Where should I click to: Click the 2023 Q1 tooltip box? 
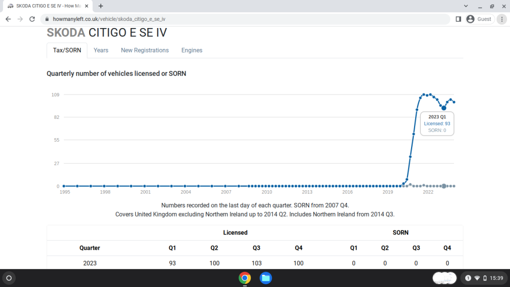pos(437,123)
